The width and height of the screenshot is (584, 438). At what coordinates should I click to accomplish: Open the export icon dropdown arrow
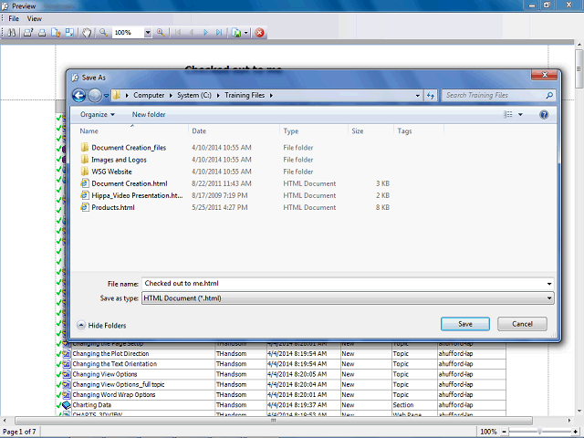click(x=245, y=33)
